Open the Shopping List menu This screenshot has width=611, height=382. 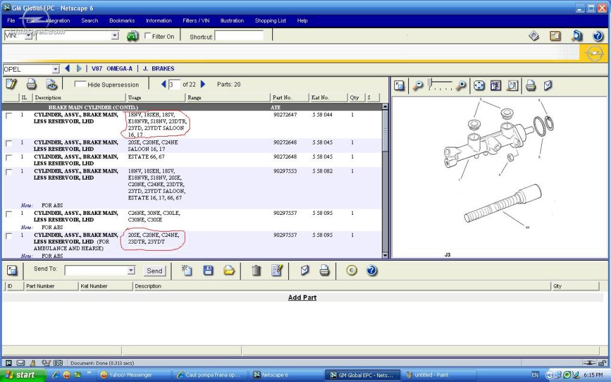[x=270, y=21]
